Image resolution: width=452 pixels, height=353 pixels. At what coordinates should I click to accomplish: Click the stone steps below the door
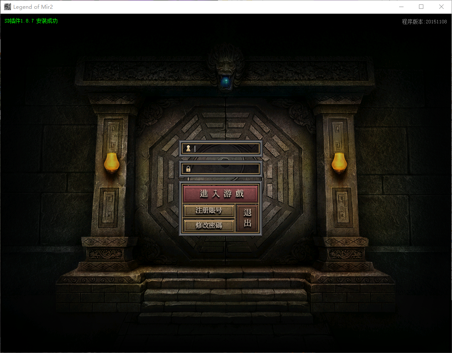226,296
